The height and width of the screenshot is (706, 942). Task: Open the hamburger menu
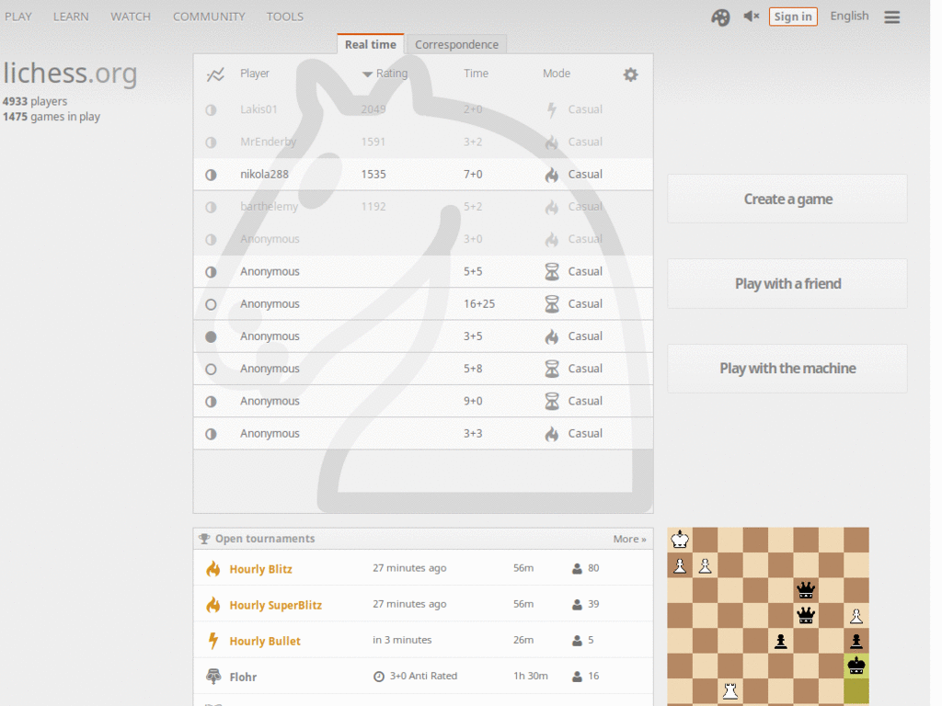[891, 16]
